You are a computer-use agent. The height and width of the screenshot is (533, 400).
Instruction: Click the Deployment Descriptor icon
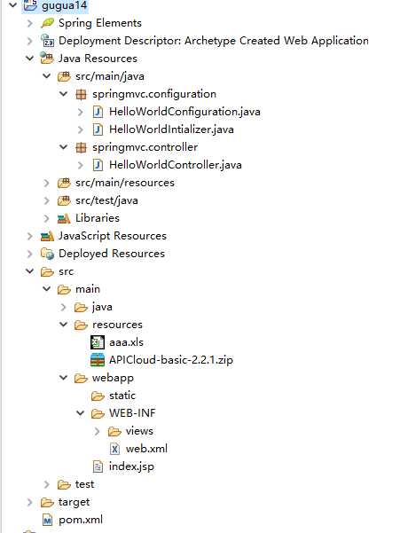click(x=47, y=41)
